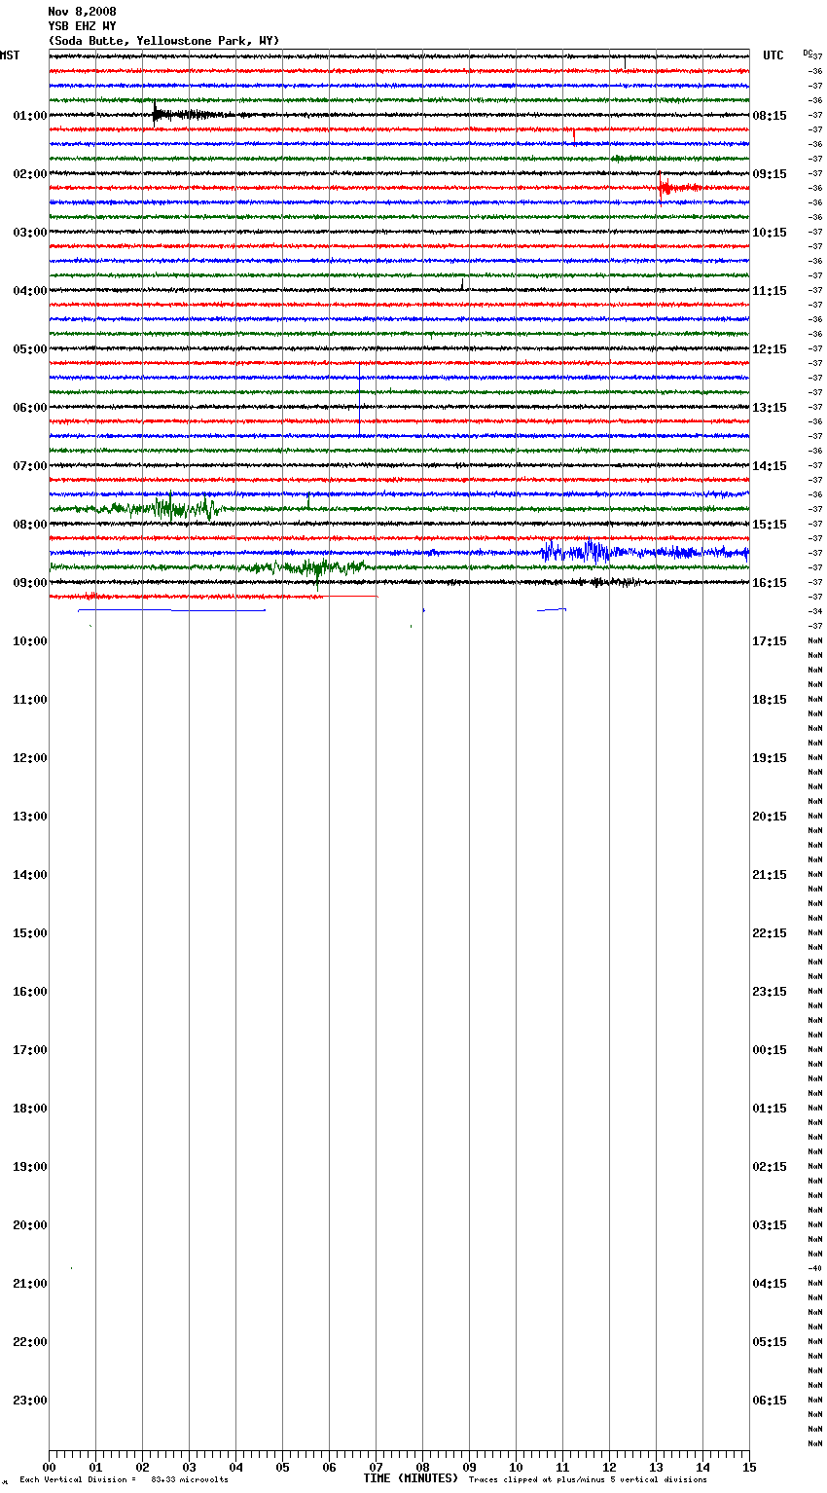The height and width of the screenshot is (1493, 827).
Task: Click the 04:00 MST time label
Action: pos(30,291)
